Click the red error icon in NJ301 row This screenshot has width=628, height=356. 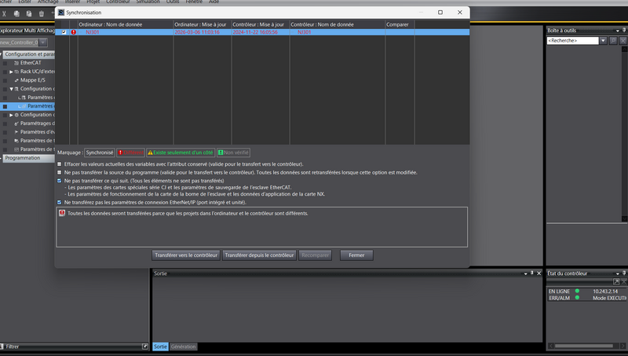(x=74, y=32)
